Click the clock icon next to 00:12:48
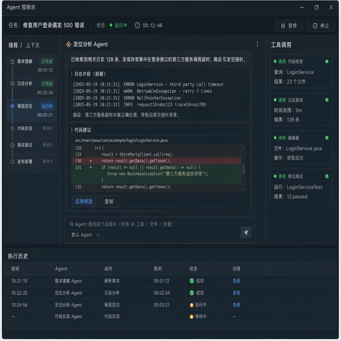 click(137, 26)
